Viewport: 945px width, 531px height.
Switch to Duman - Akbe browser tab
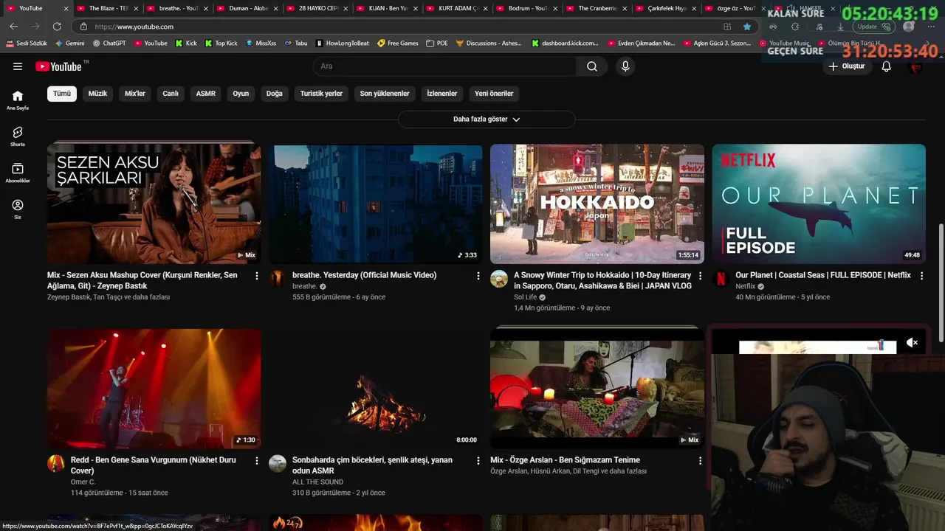coord(248,8)
